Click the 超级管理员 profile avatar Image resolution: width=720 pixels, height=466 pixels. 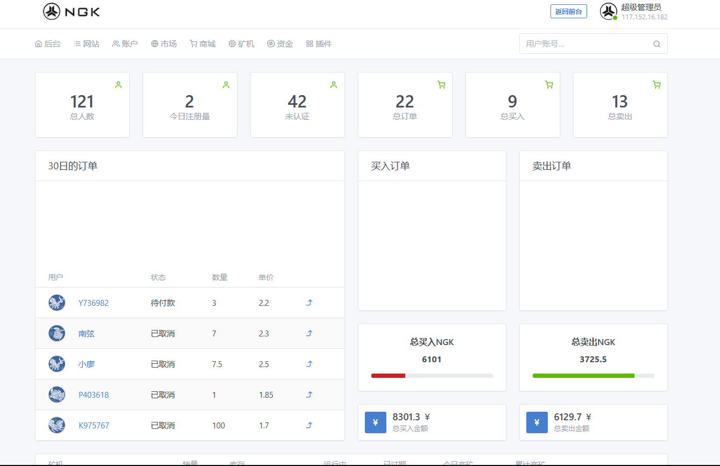[x=608, y=11]
